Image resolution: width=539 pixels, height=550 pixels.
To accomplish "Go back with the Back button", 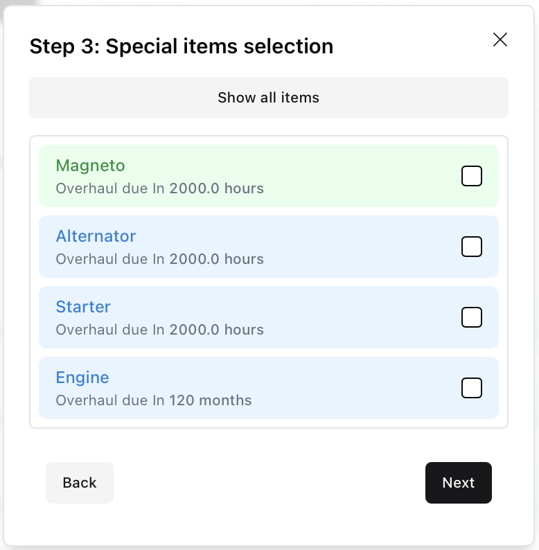I will tap(80, 483).
